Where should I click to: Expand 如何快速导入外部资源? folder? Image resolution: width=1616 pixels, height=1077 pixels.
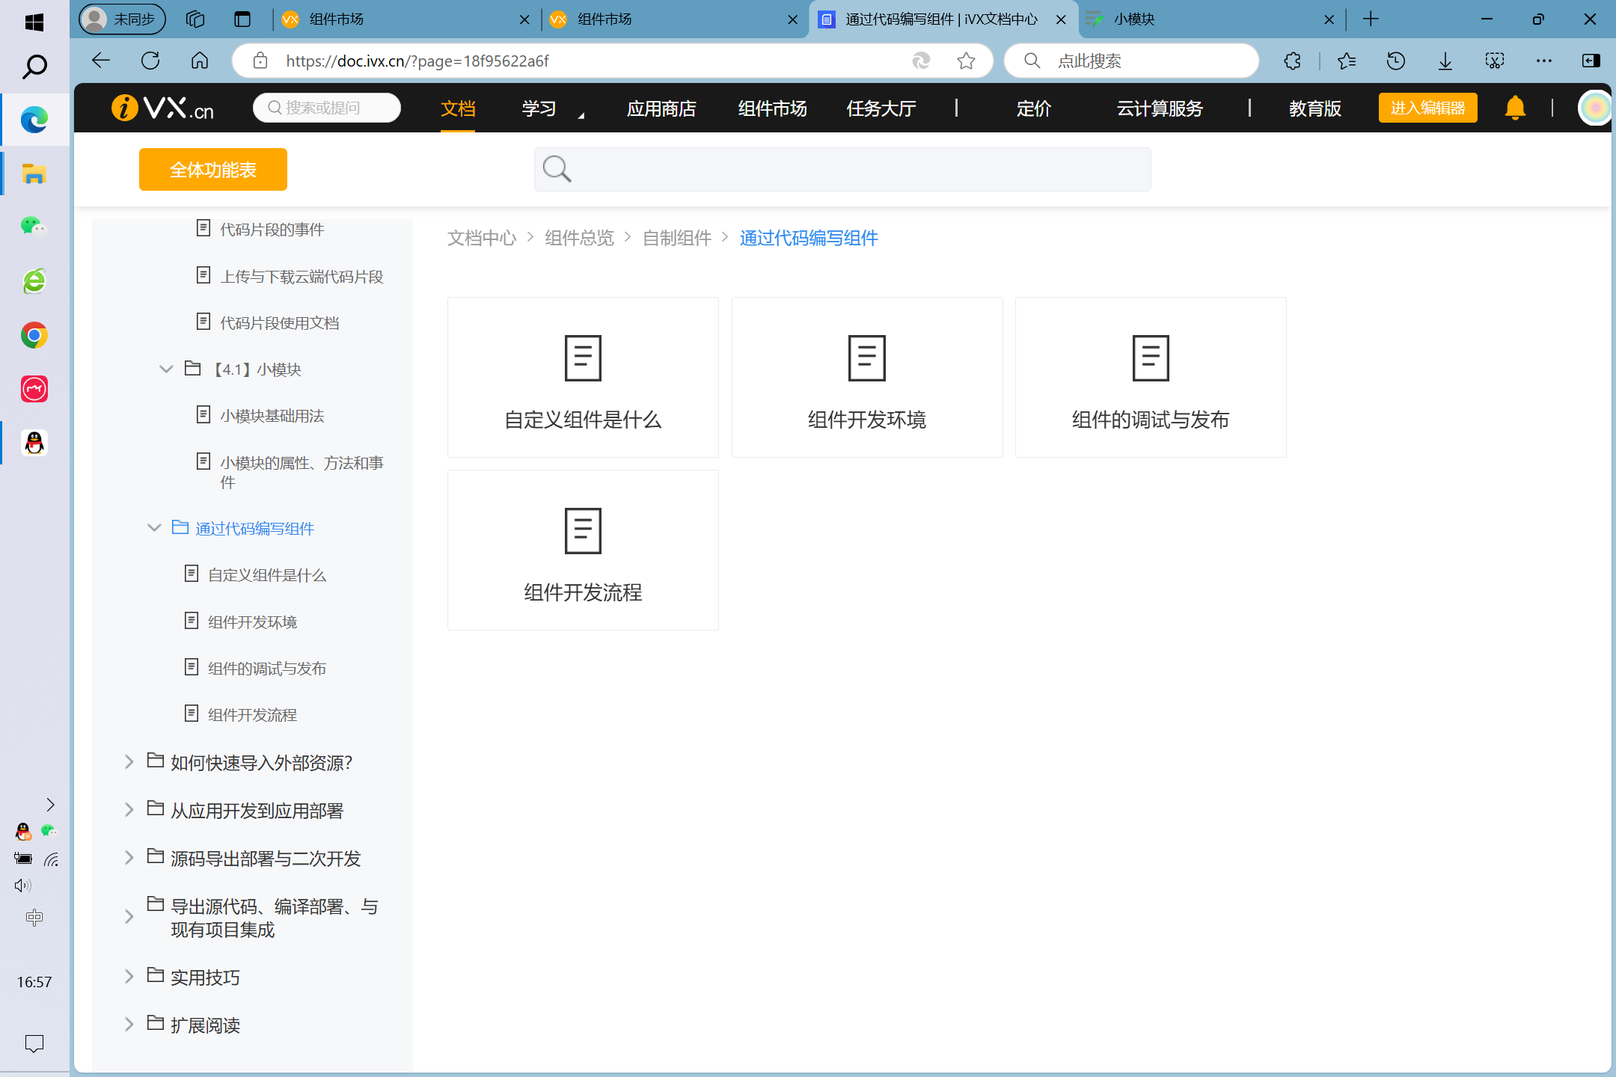129,762
